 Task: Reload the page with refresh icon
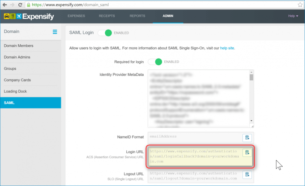[20, 5]
